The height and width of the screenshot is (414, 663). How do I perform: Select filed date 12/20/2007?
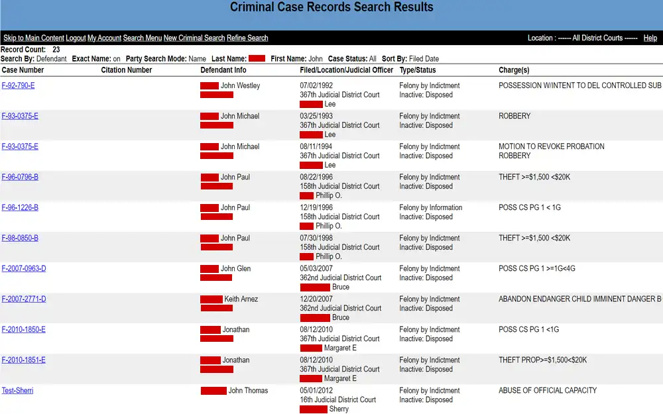click(316, 299)
